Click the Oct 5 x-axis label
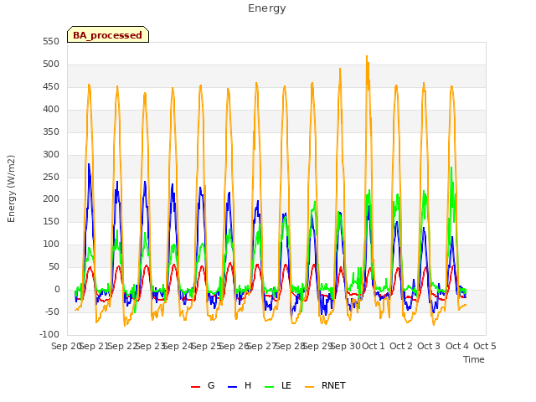 coord(485,346)
